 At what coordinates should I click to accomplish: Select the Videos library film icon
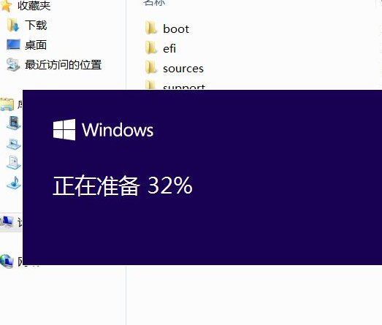(14, 123)
